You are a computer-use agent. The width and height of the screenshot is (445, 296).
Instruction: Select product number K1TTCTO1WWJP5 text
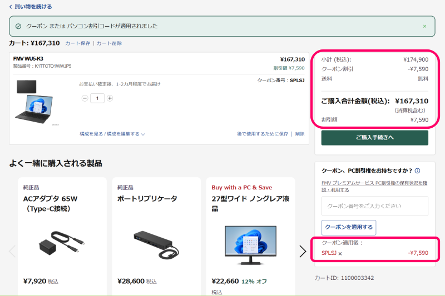tap(53, 66)
